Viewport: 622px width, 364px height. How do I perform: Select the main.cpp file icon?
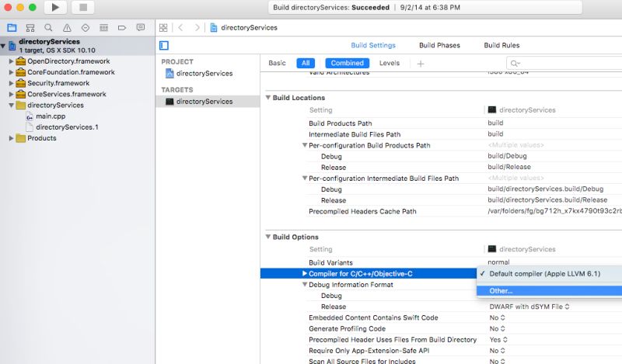click(x=30, y=116)
